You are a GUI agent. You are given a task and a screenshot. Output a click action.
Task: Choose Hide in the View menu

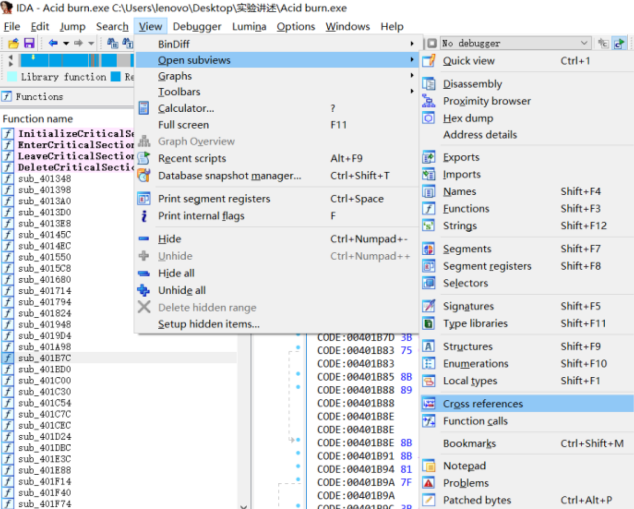(x=277, y=239)
